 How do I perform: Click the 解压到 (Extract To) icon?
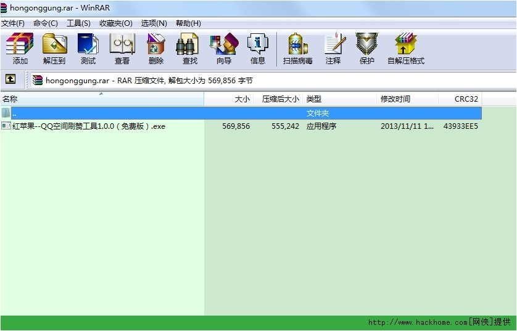point(54,49)
